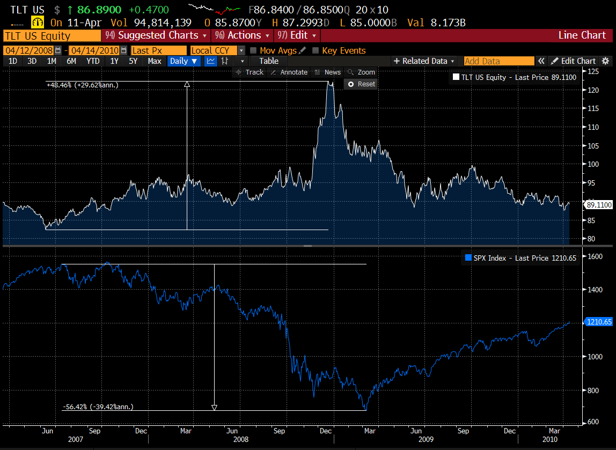The width and height of the screenshot is (616, 450).
Task: Click the +48.46% annotation label
Action: tap(82, 85)
